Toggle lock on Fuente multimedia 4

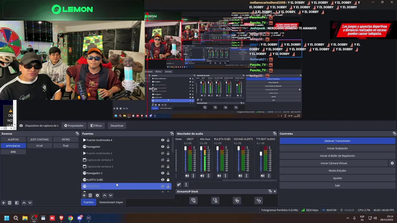coord(168,140)
